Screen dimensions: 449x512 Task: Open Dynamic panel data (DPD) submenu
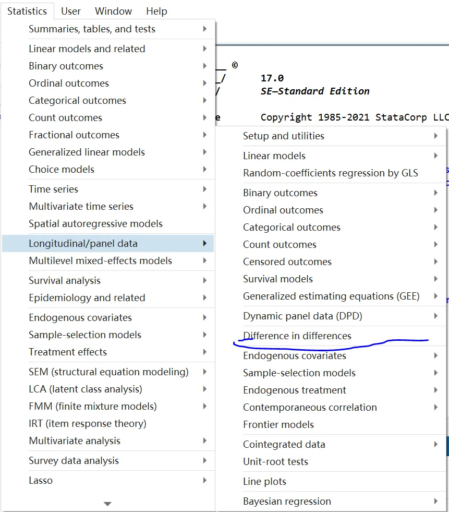[331, 316]
